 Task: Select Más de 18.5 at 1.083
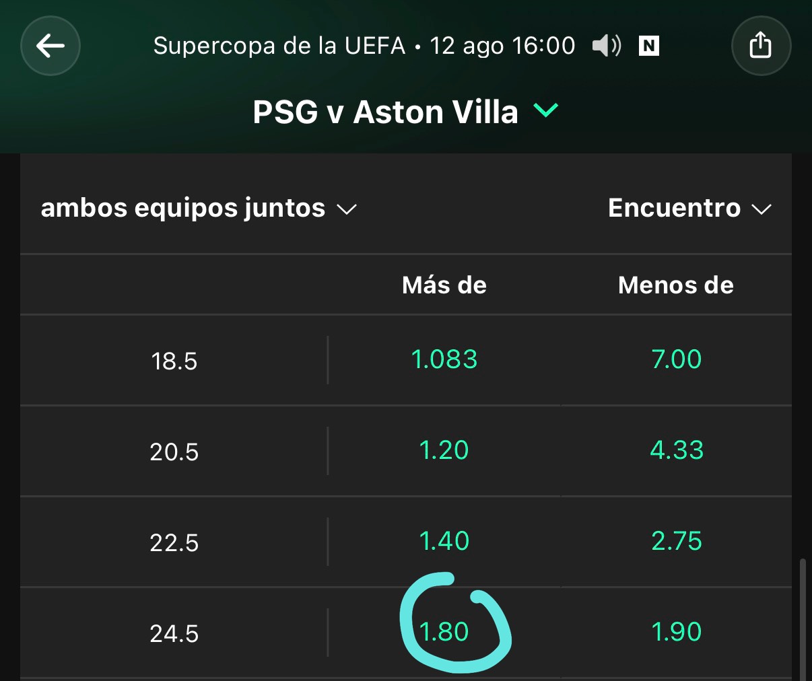[x=444, y=359]
